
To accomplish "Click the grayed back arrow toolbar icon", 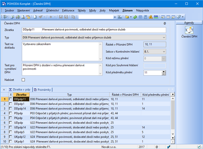I will (x=51, y=17).
